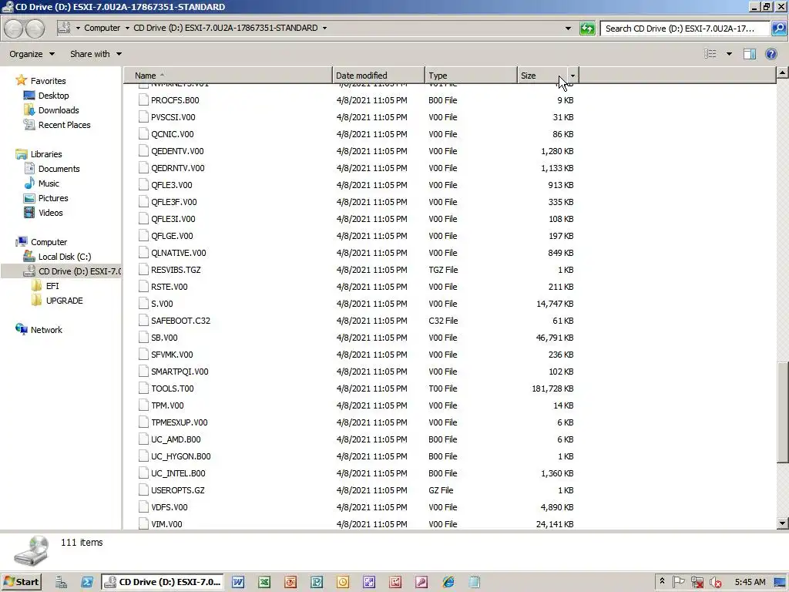Image resolution: width=789 pixels, height=592 pixels.
Task: Expand the Computer breadcrumb arrow
Action: pyautogui.click(x=127, y=29)
